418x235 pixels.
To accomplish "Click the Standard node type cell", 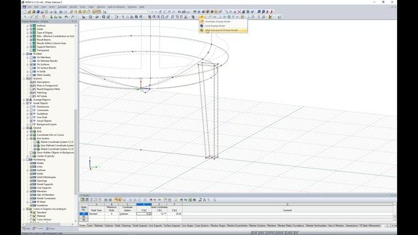I will (96, 213).
